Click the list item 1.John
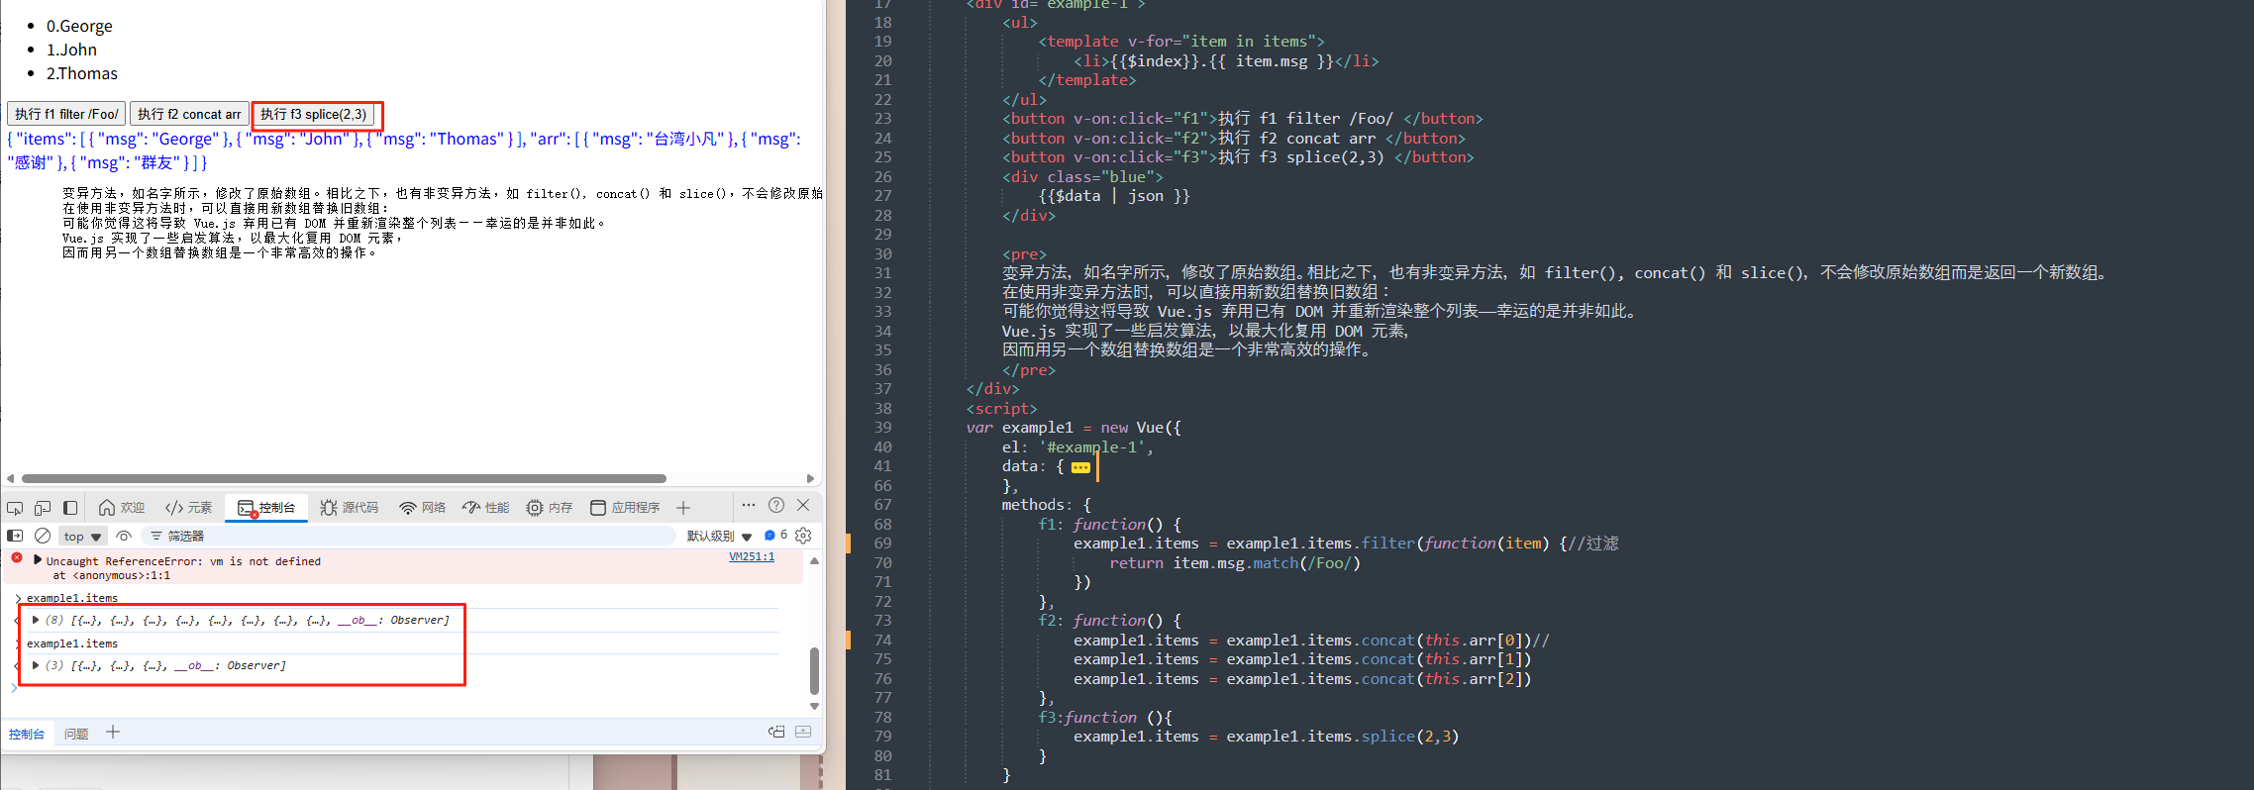The width and height of the screenshot is (2254, 790). 71,49
